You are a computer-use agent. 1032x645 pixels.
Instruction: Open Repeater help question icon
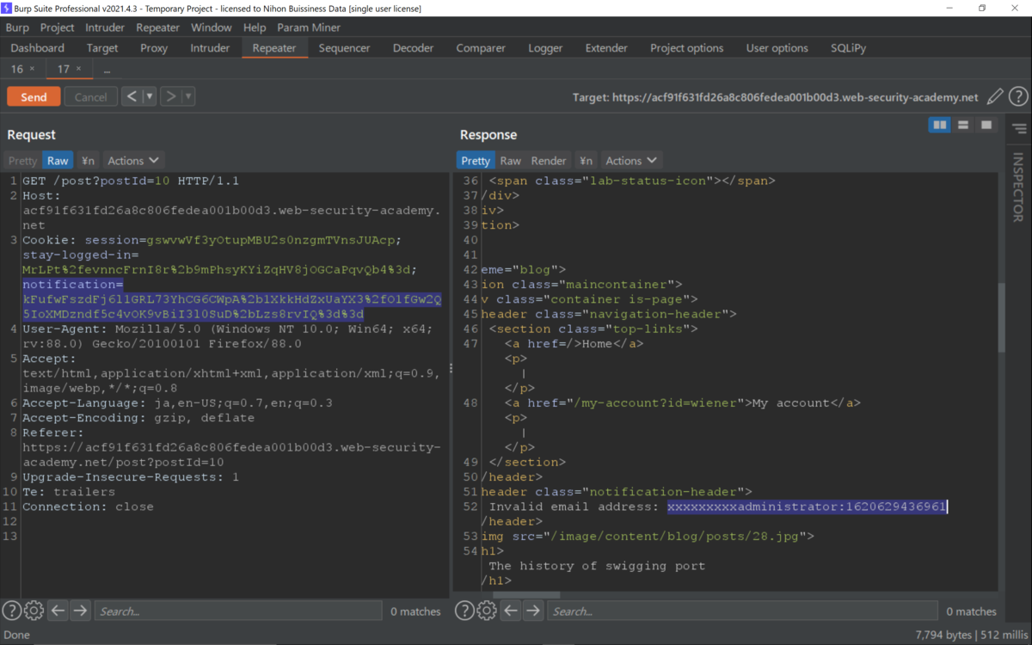[x=1018, y=97]
